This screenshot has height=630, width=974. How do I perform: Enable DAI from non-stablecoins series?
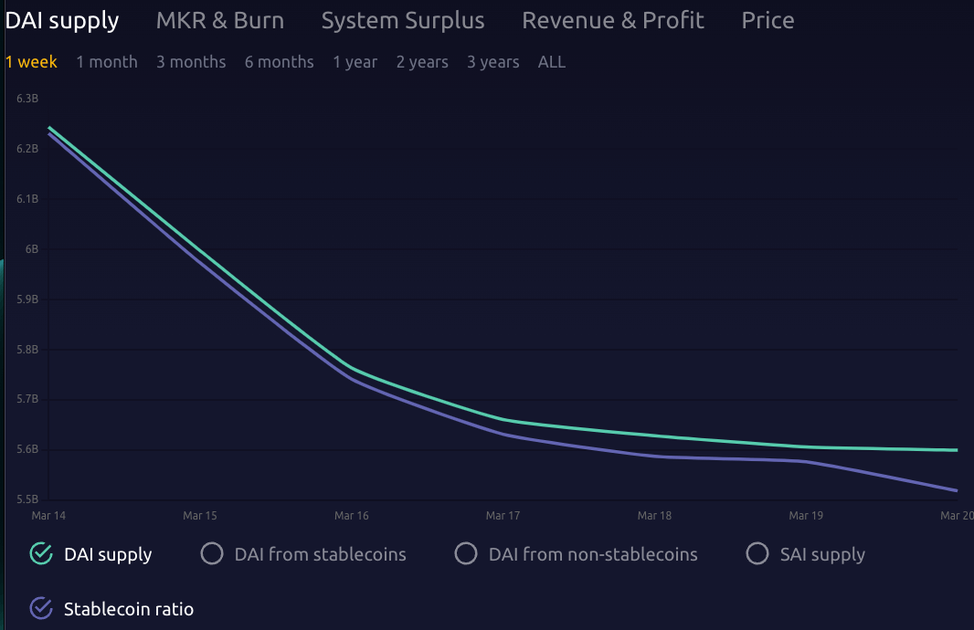pyautogui.click(x=466, y=554)
